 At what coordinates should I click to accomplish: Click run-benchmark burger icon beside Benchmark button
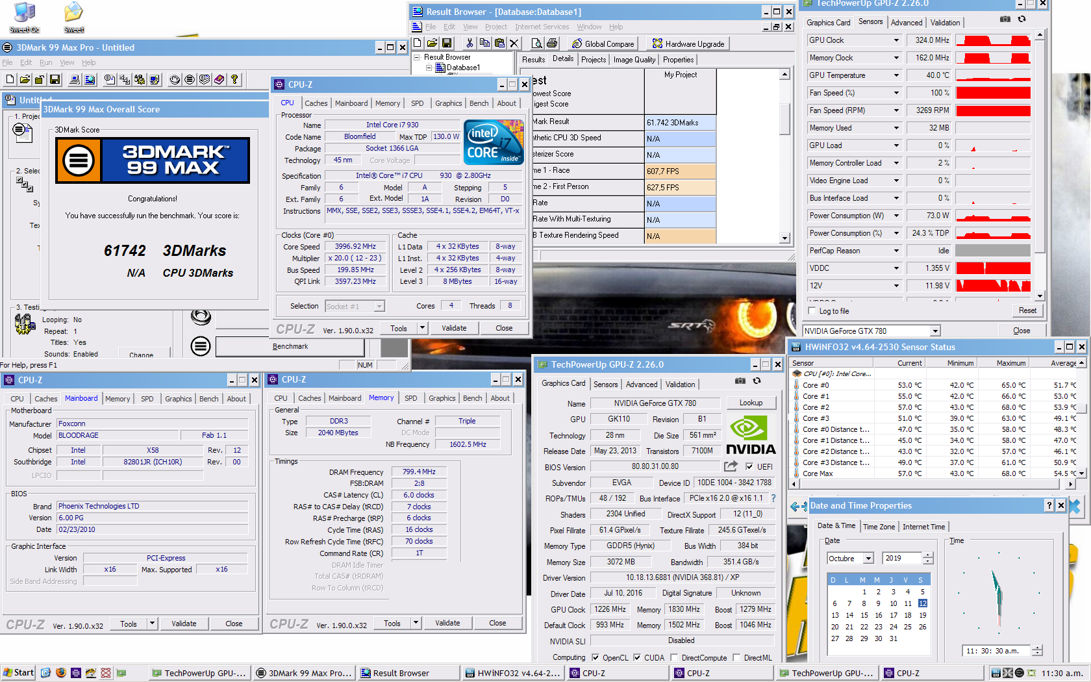coord(201,346)
